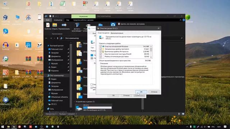
Task: Close the Disk Cleanup dialog with X
Action: (x=158, y=28)
